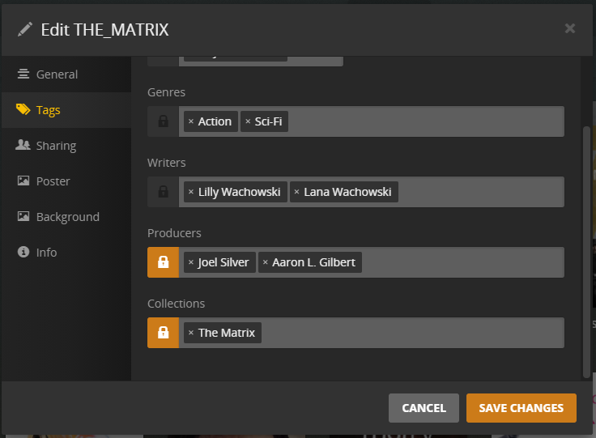Remove Lilly Wachowski from writers
This screenshot has height=438, width=596.
point(191,192)
